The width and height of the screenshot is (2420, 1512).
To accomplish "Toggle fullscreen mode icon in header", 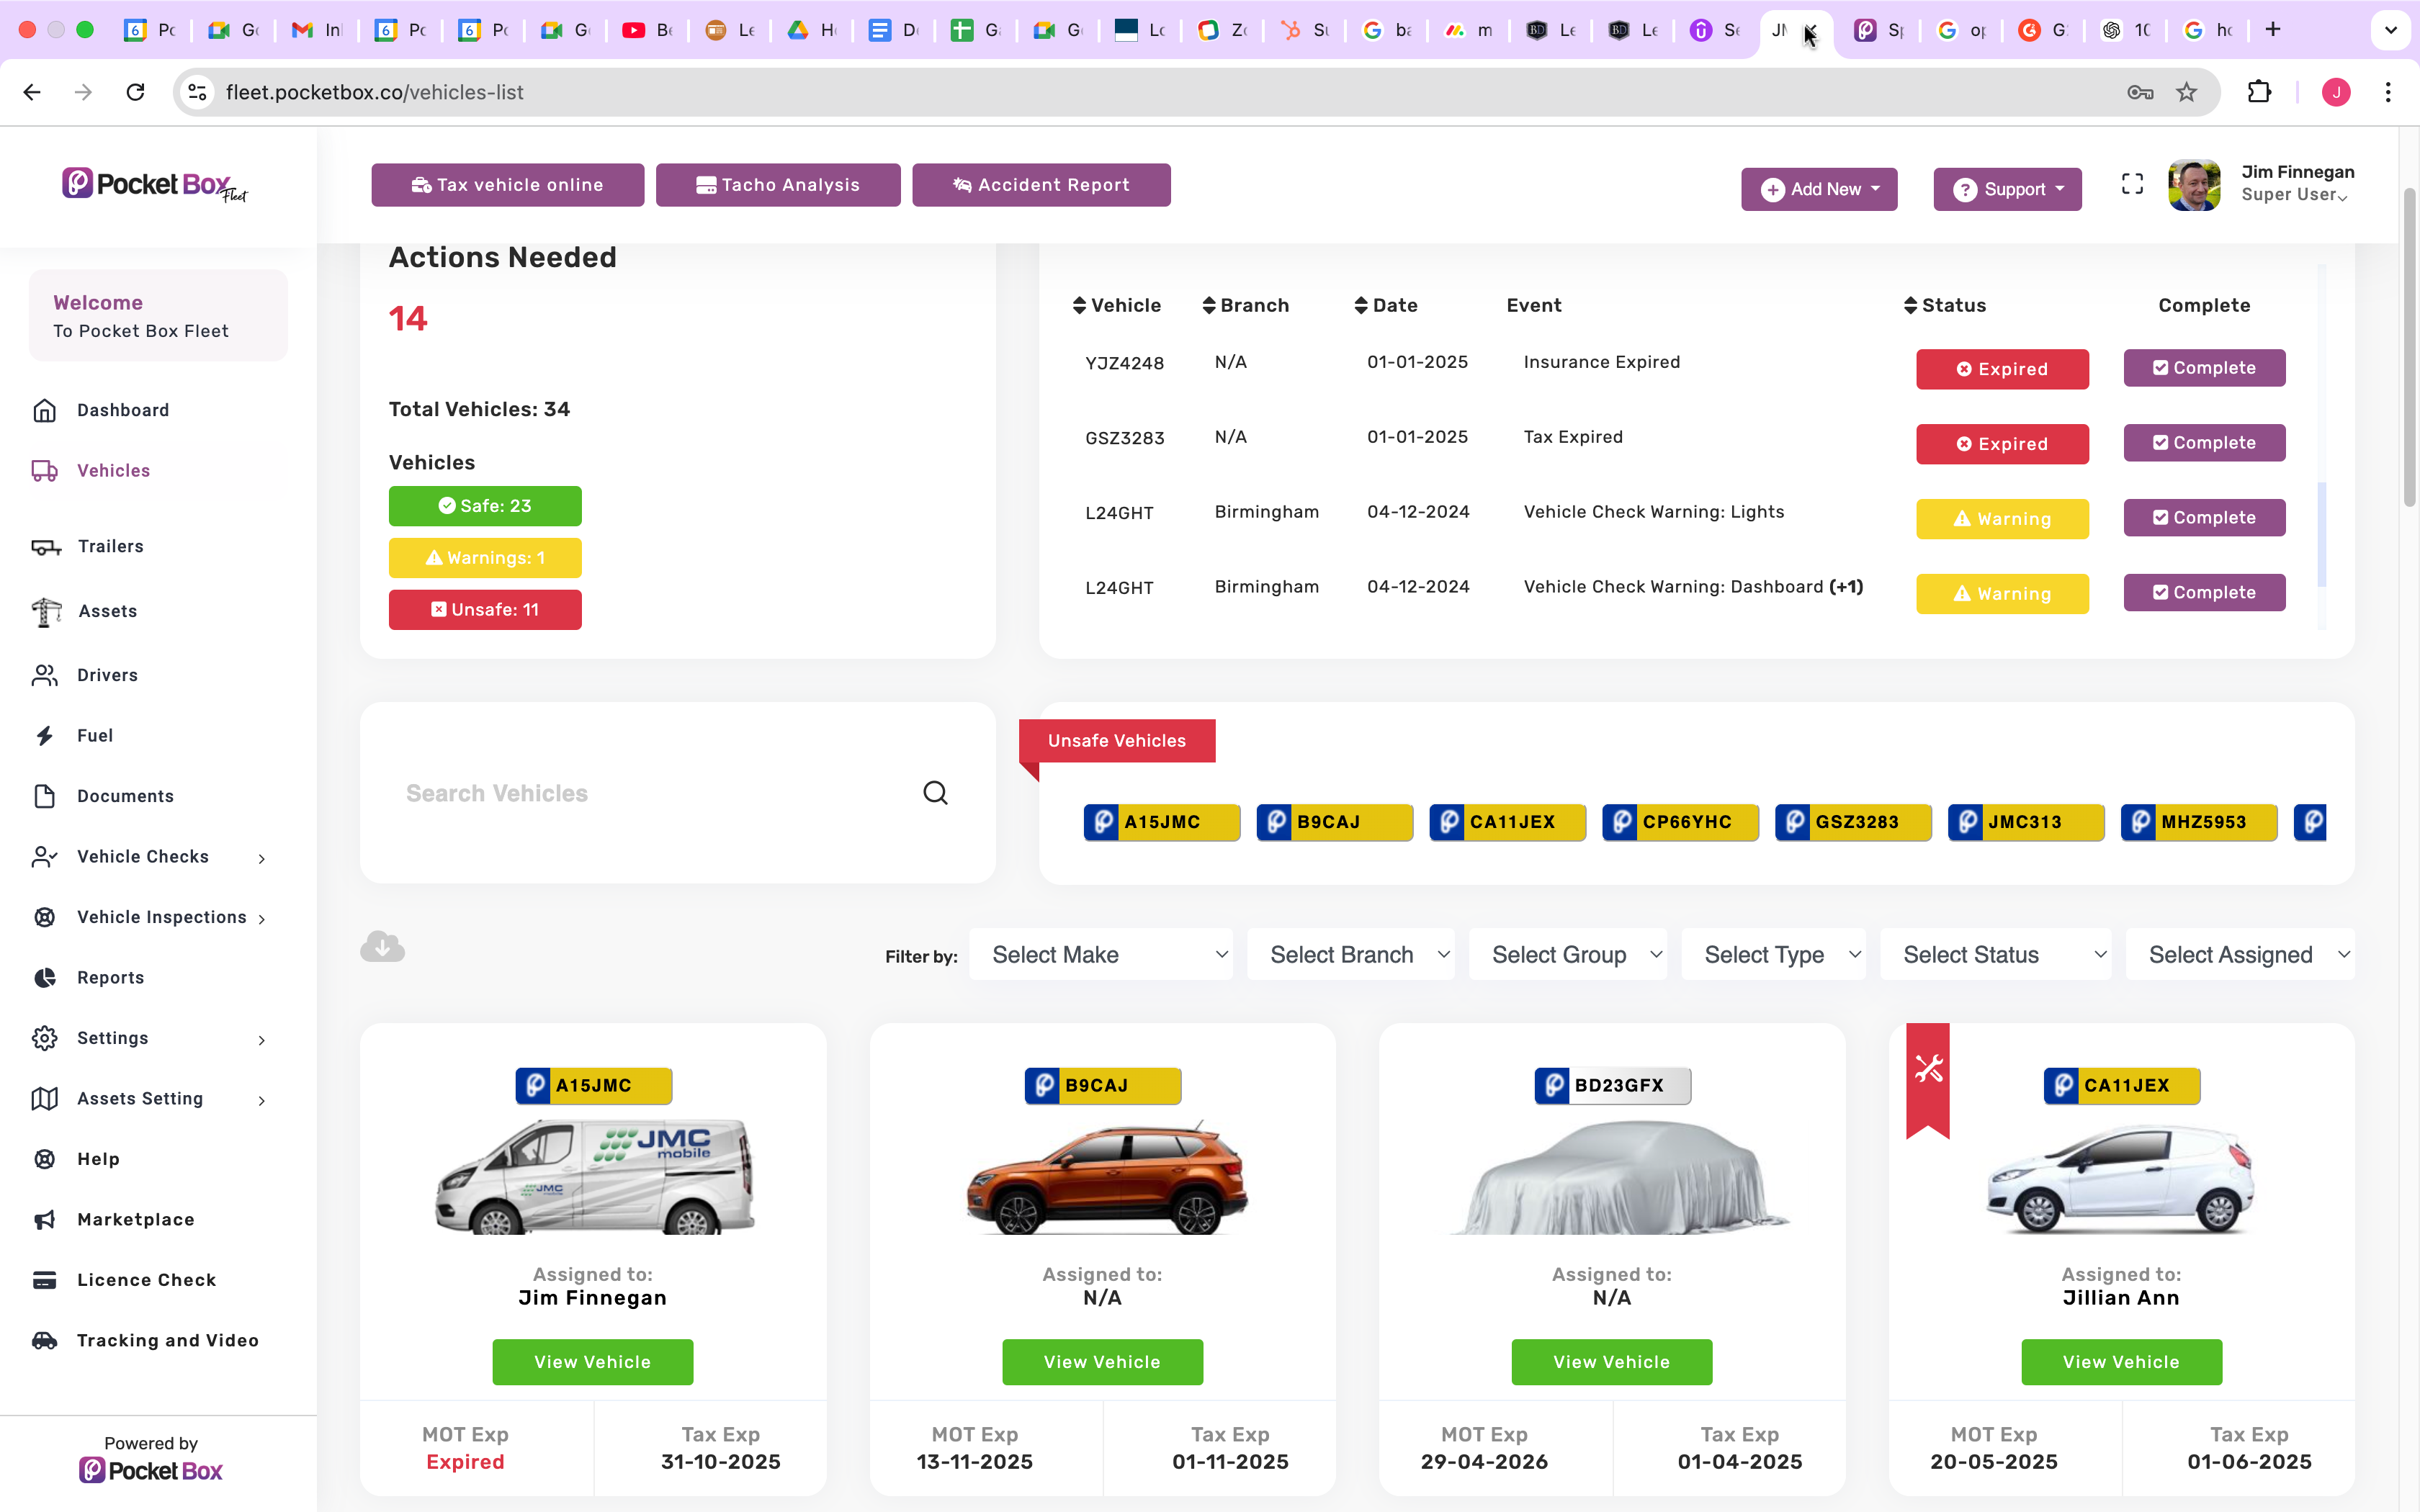I will [2132, 185].
